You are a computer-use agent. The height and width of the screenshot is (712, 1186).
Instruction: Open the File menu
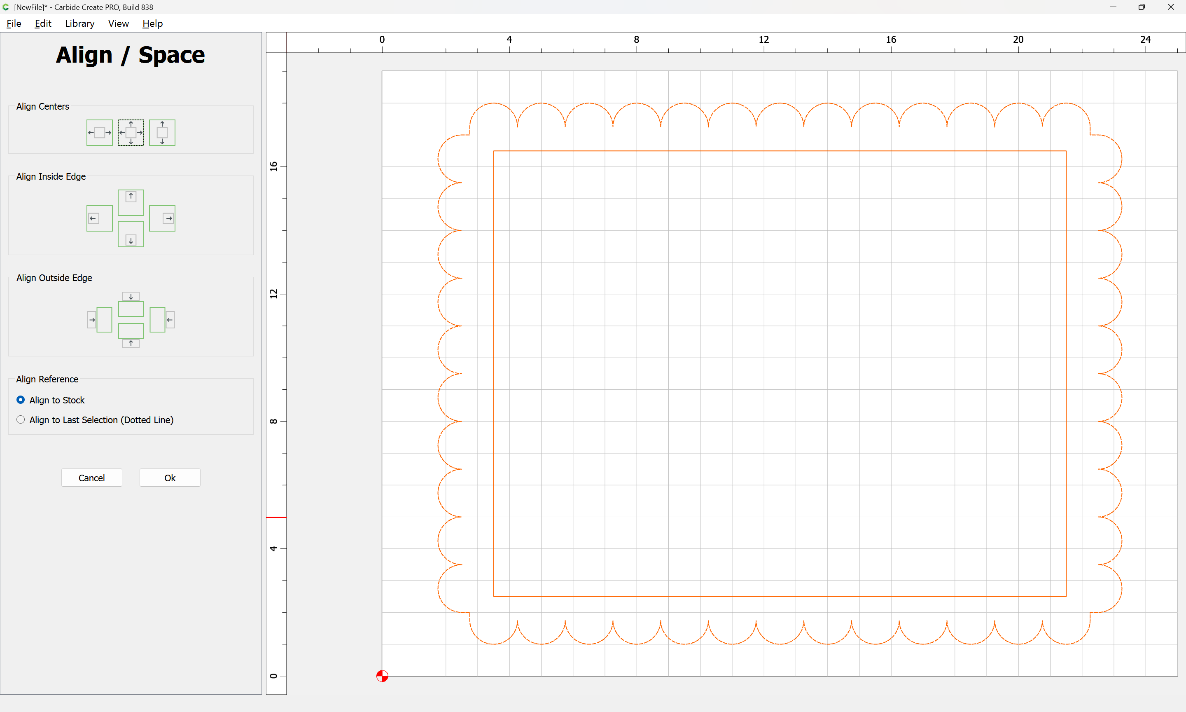coord(14,23)
